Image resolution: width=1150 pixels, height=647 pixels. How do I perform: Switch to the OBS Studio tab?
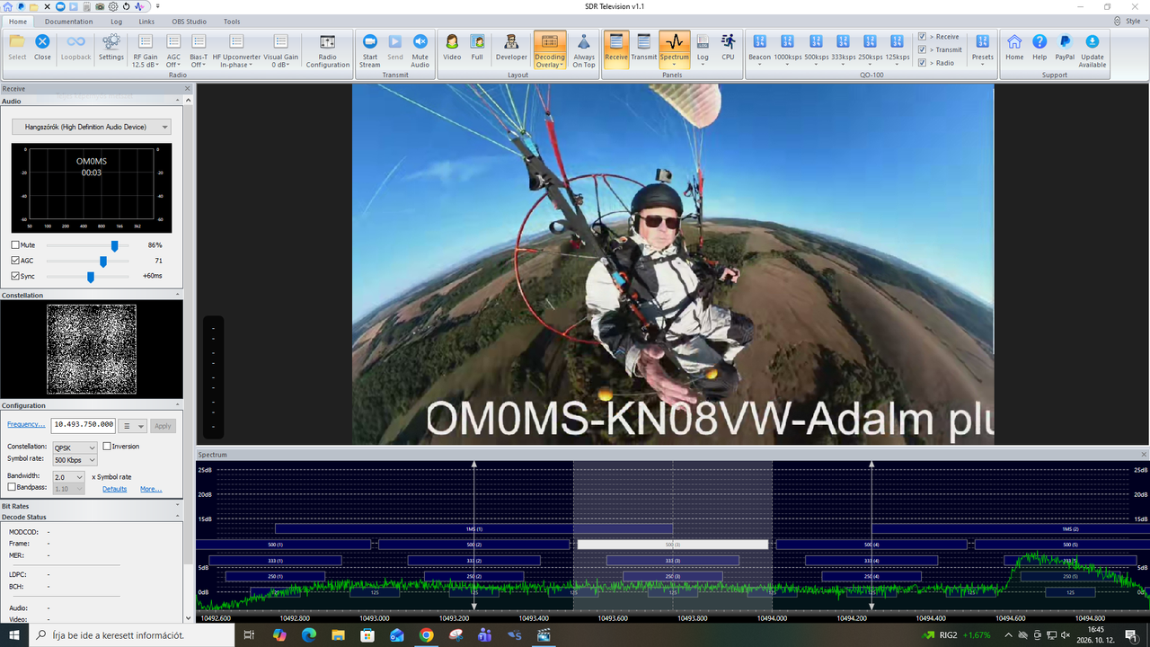click(188, 21)
